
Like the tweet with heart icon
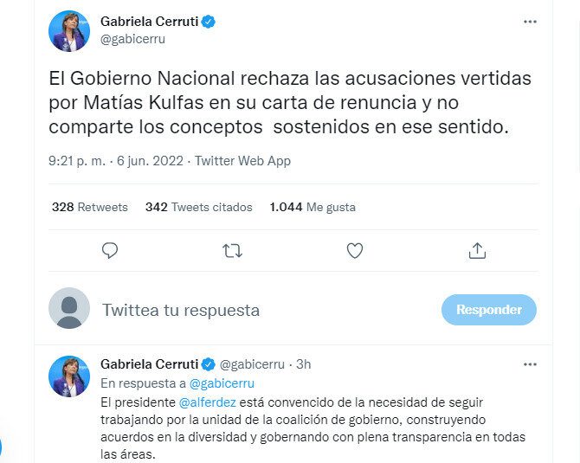pyautogui.click(x=355, y=250)
